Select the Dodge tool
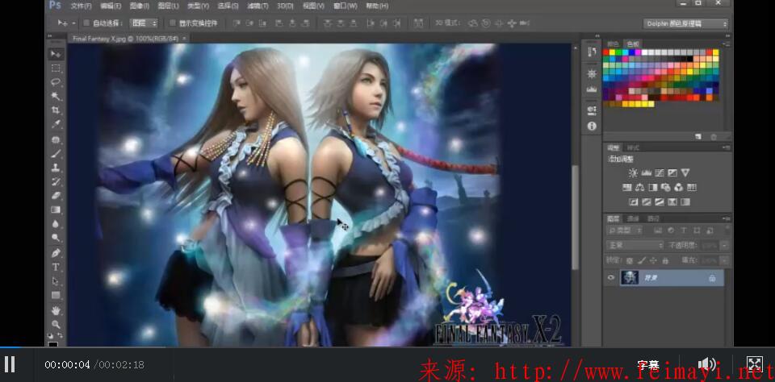The height and width of the screenshot is (382, 775). coord(56,238)
